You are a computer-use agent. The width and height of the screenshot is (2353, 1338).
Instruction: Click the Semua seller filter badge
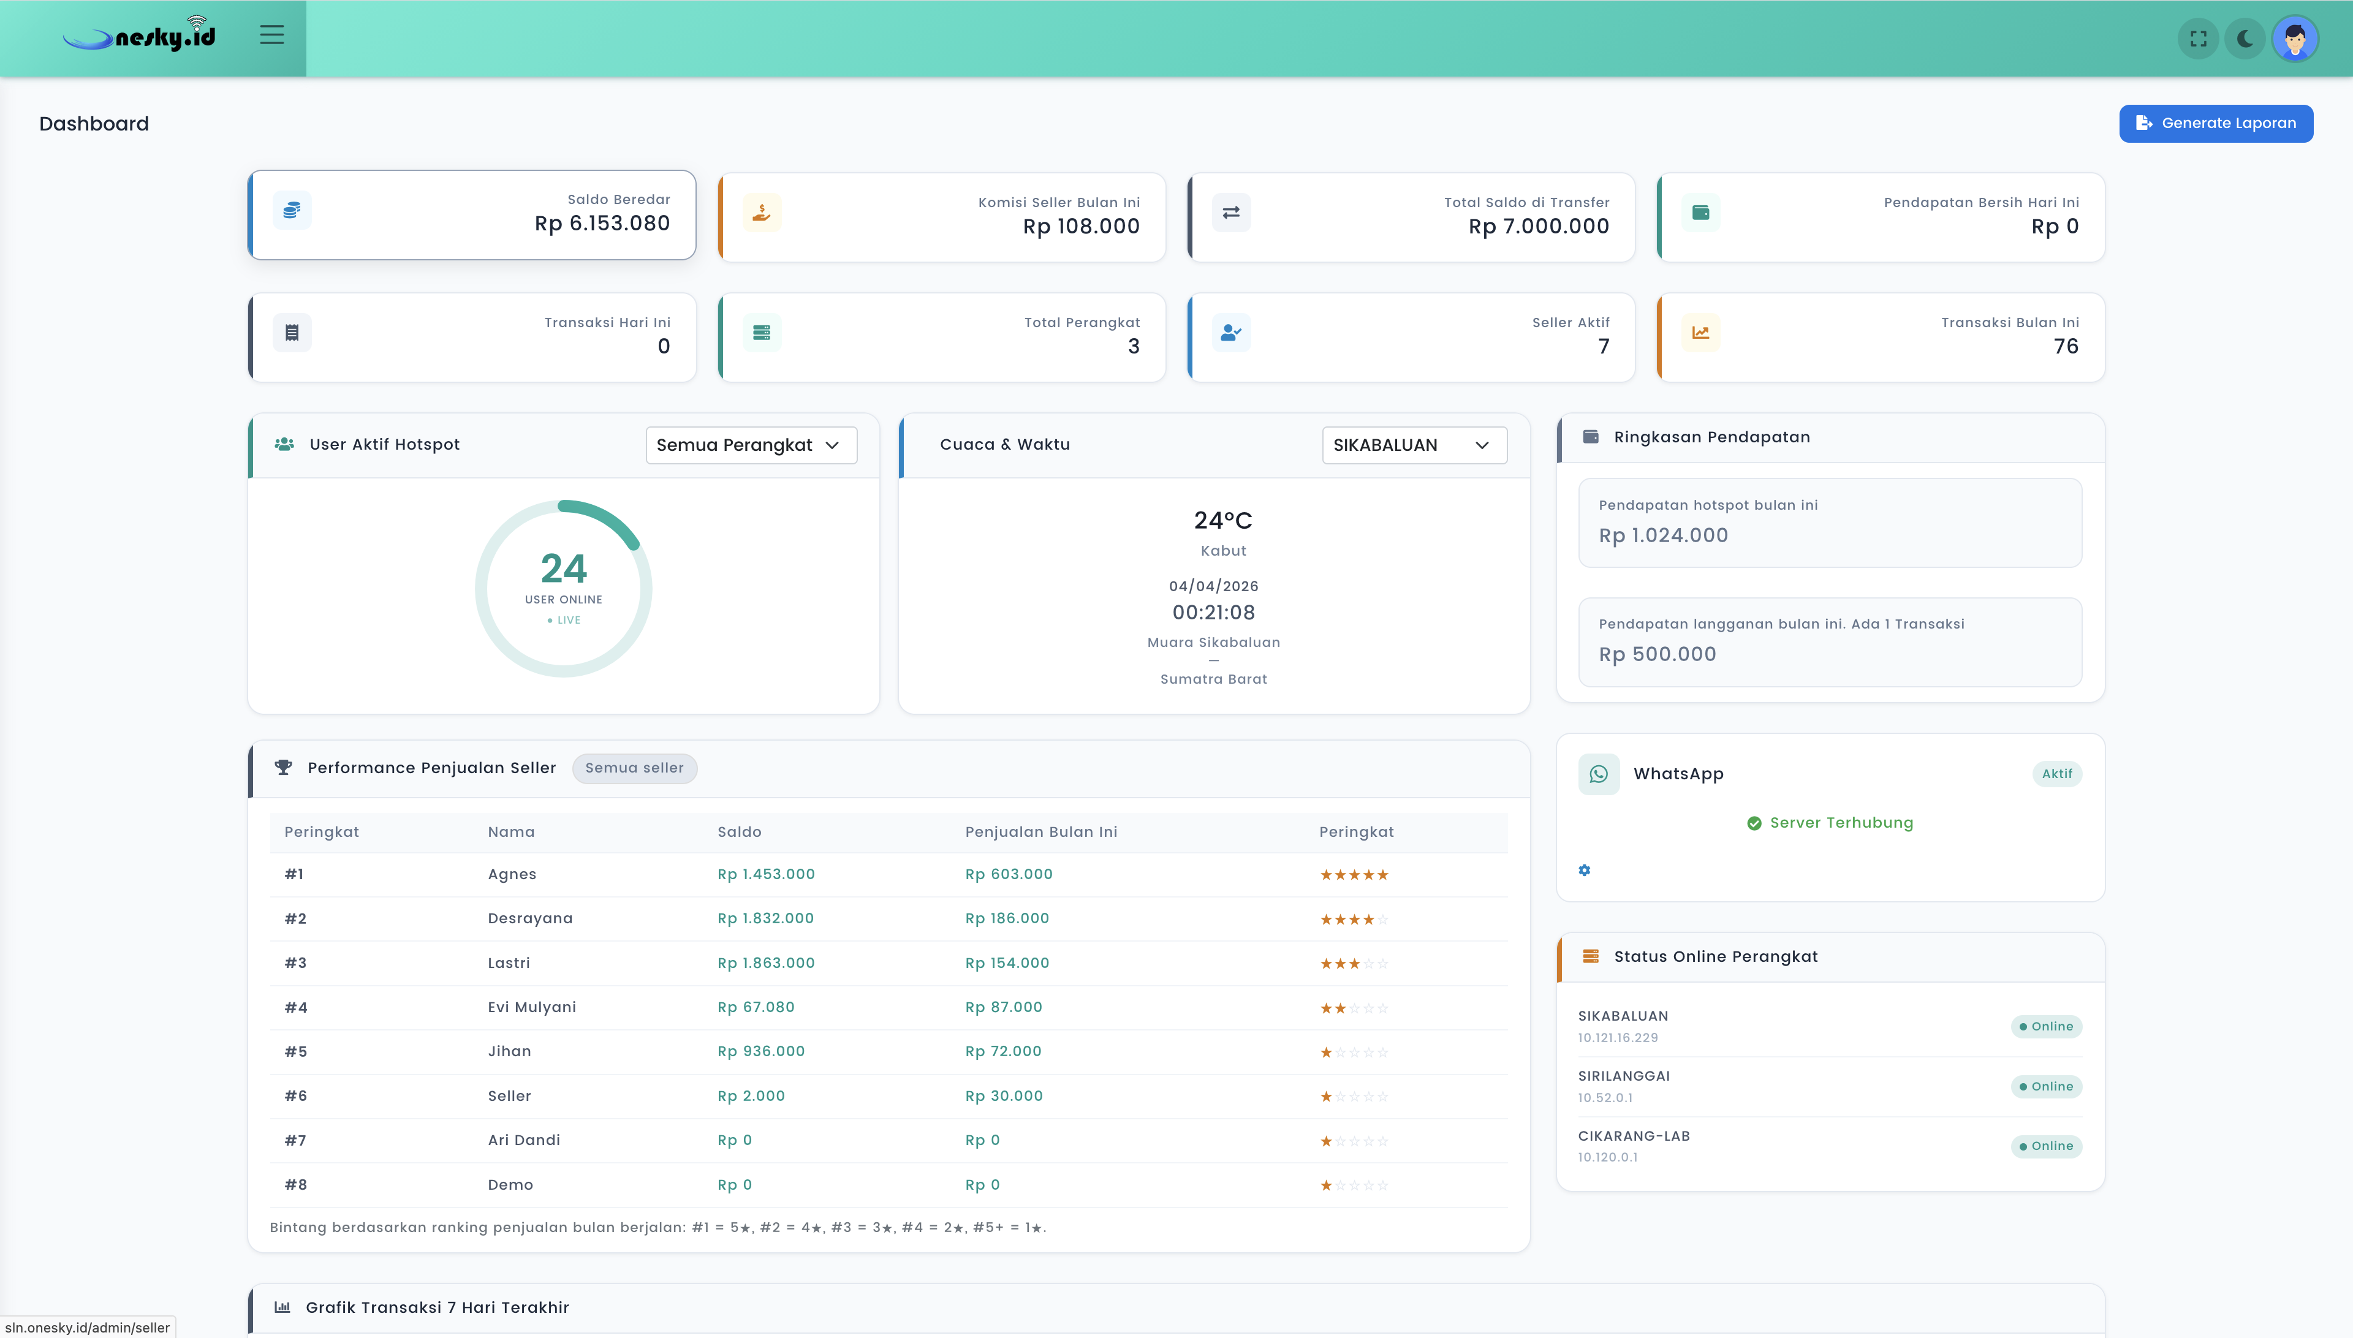pos(634,768)
